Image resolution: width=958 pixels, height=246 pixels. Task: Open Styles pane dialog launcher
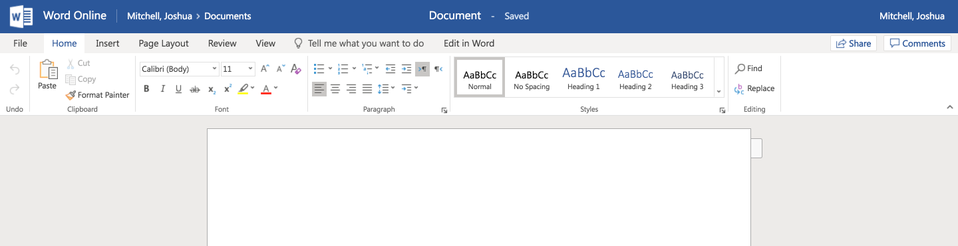click(x=722, y=110)
